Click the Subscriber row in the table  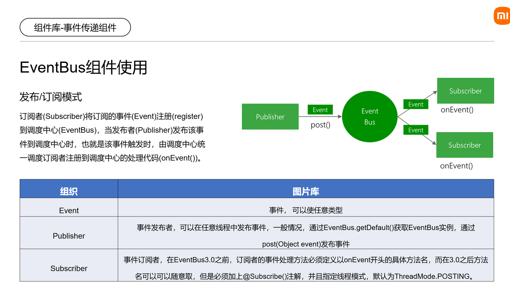69,268
